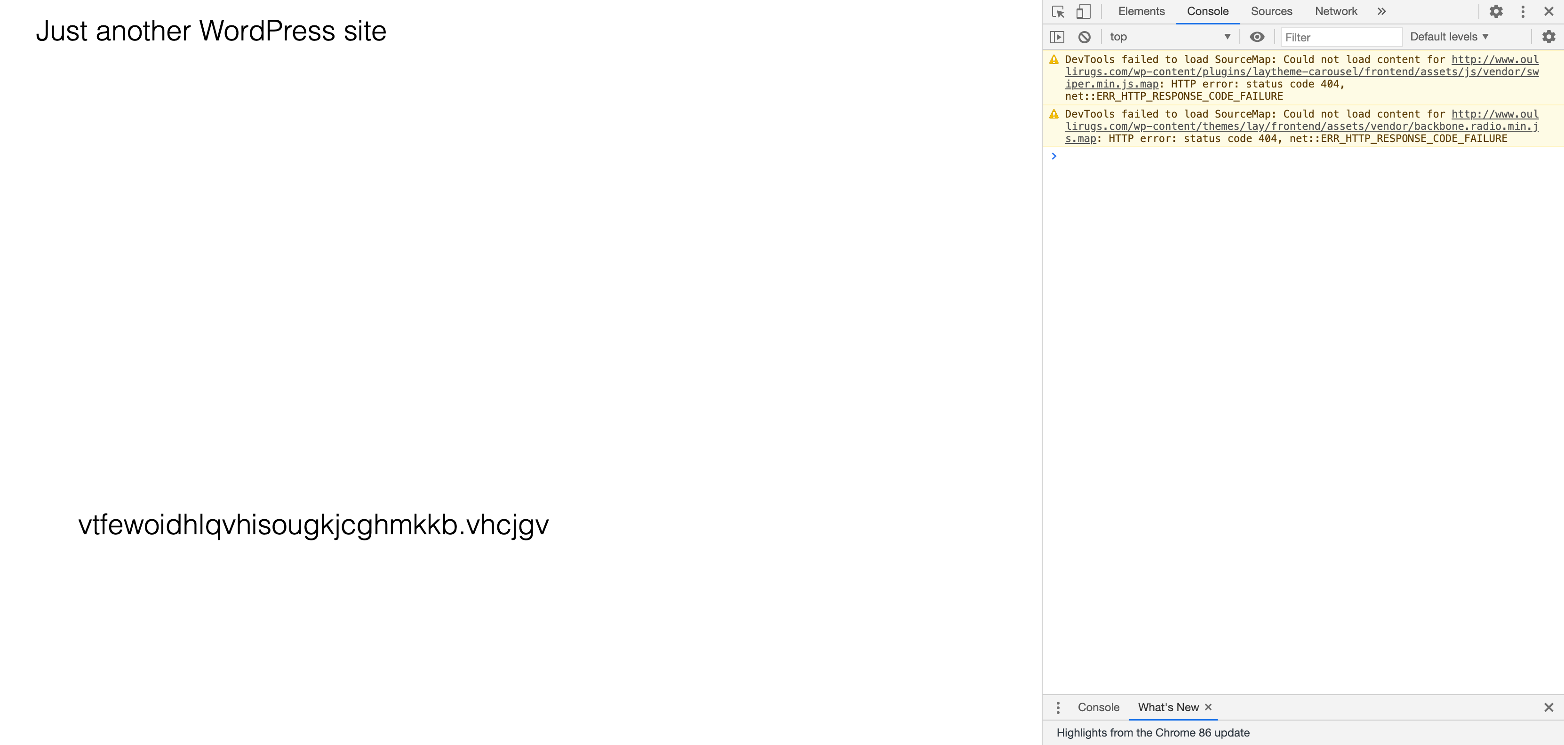Switch to the Network tab
Screen dimensions: 1564x745
(x=1336, y=12)
